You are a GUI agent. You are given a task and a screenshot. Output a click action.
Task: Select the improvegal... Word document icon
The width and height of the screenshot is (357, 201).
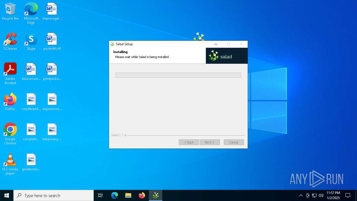click(52, 11)
